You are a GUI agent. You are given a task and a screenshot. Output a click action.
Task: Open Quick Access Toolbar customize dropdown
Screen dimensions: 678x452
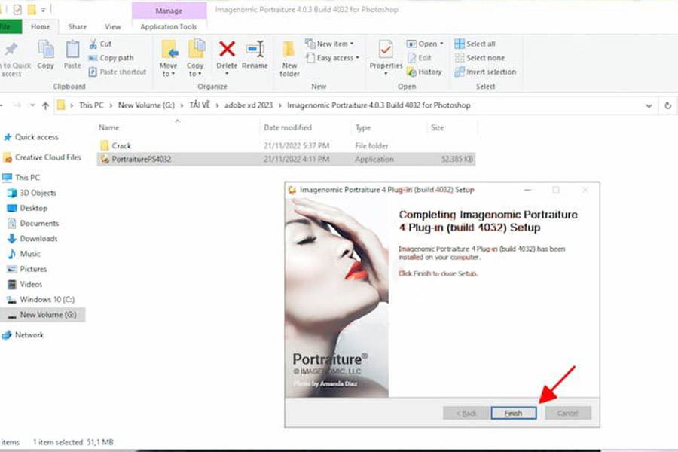(x=43, y=10)
